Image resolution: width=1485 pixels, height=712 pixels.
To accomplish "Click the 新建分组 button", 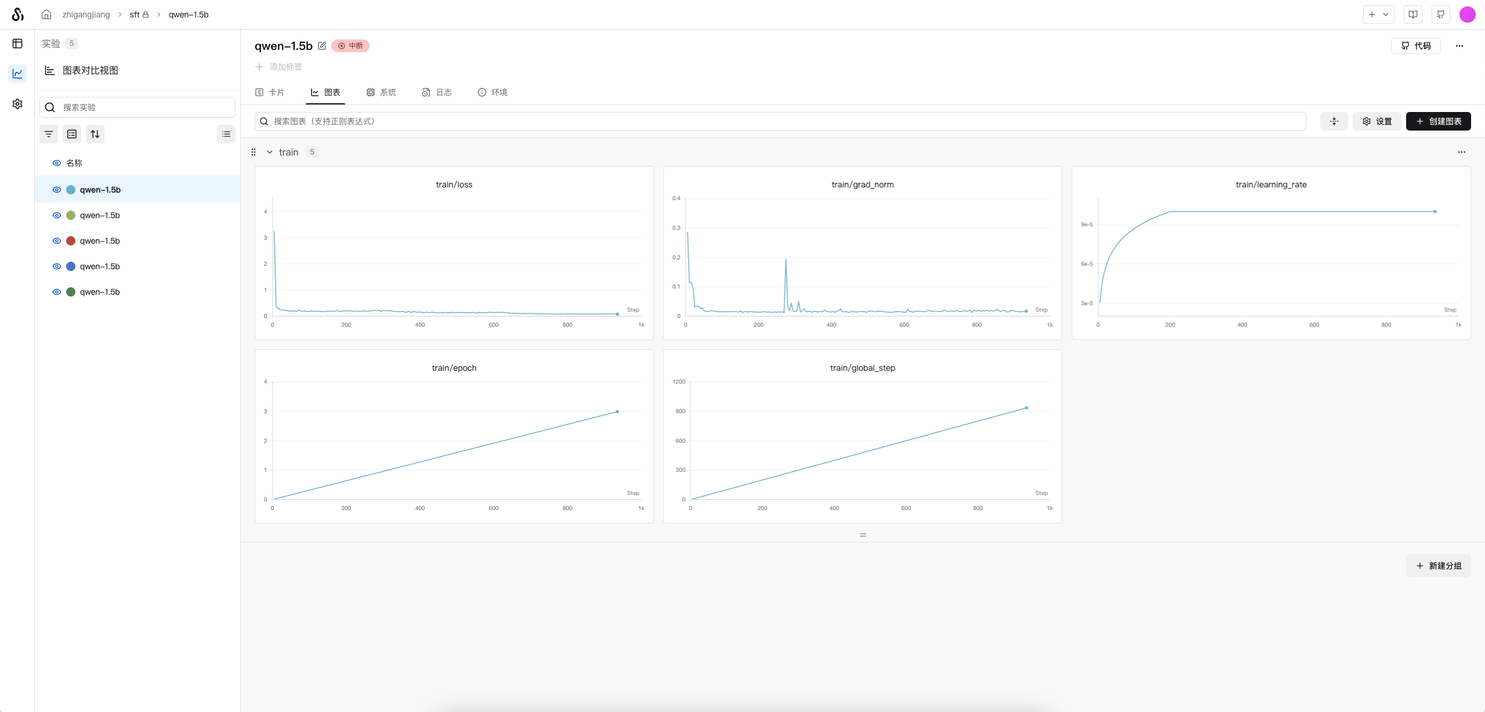I will (x=1438, y=566).
